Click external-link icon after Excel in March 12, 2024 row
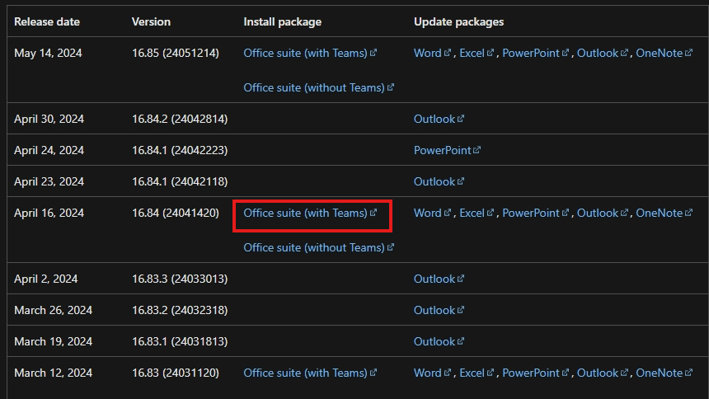Viewport: 709px width, 399px height. 491,373
